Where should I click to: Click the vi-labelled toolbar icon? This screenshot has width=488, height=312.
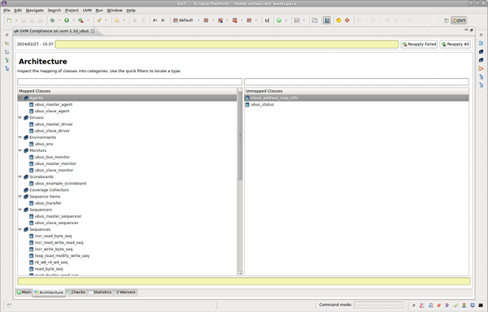click(x=267, y=20)
